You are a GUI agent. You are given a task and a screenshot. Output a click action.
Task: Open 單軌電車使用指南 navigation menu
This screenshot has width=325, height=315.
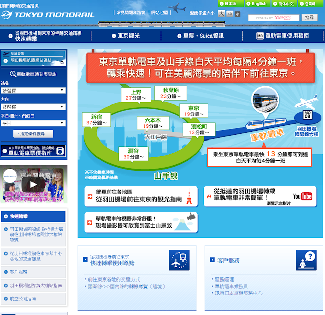coord(283,36)
